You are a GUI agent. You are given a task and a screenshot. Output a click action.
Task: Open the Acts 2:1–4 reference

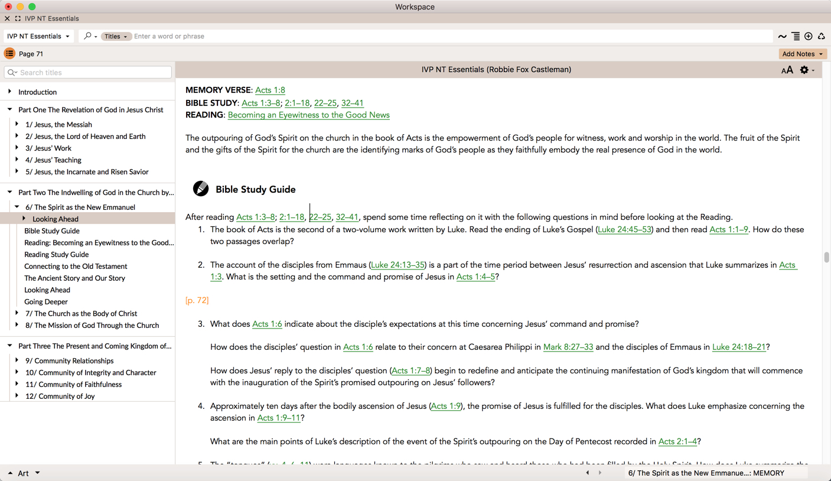pos(677,441)
